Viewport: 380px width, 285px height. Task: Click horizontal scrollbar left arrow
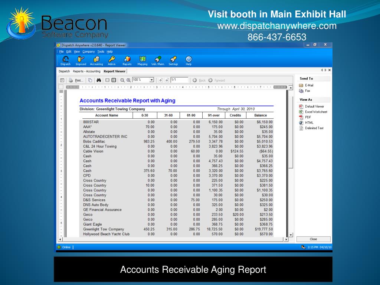click(60, 239)
